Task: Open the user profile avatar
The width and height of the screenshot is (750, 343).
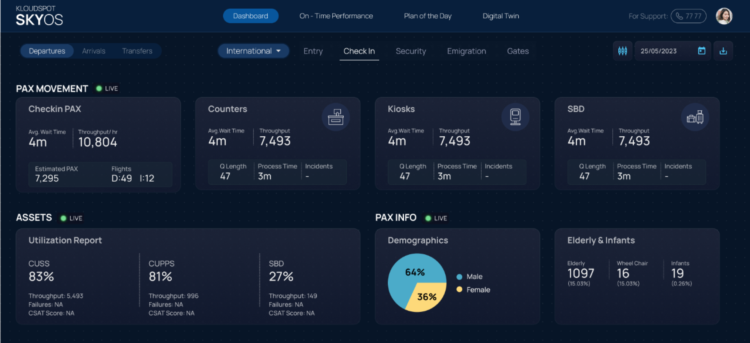Action: click(724, 16)
